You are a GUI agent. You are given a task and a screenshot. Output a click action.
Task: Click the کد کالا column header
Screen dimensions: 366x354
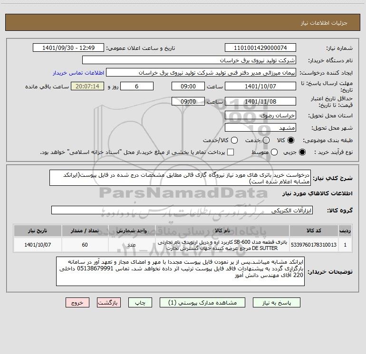click(x=314, y=230)
